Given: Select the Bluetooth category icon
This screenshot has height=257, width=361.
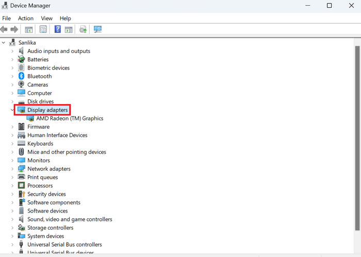Looking at the screenshot, I should pyautogui.click(x=22, y=76).
